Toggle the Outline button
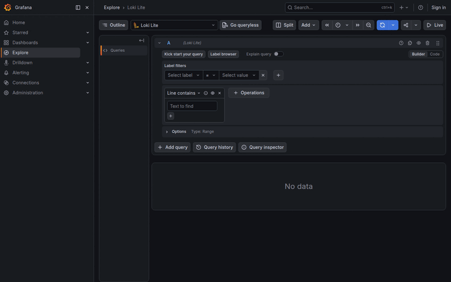Viewport: 451px width, 282px height. point(113,25)
